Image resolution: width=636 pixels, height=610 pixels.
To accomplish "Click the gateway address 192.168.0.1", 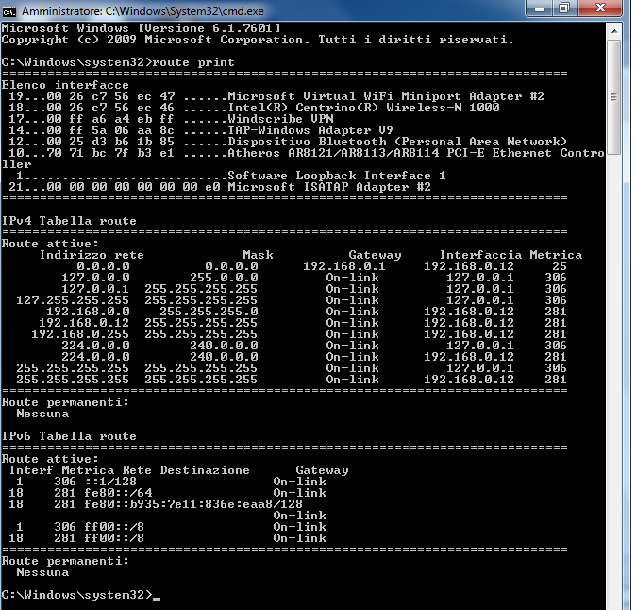I will 344,266.
